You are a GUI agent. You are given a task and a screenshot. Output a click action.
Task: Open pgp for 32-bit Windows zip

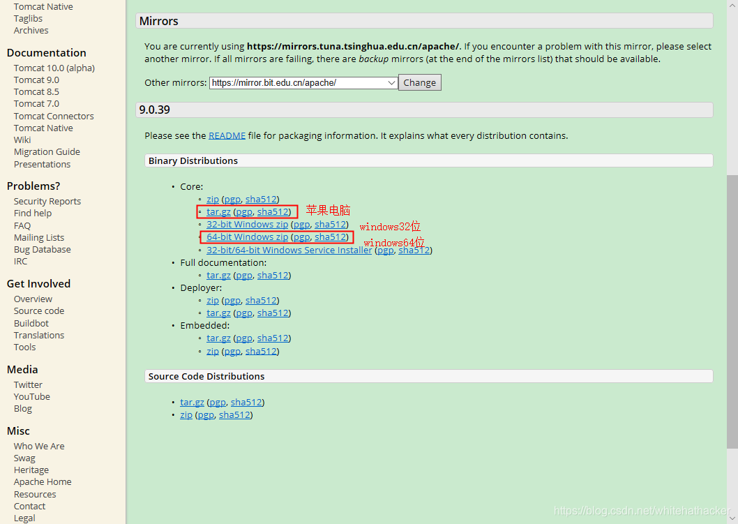click(302, 225)
